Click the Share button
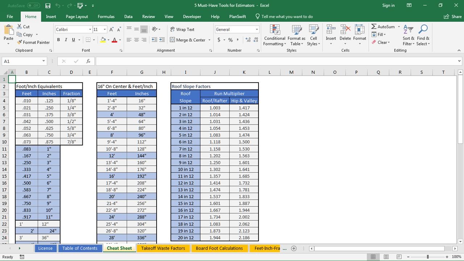Viewport: 464px width, 261px height. tap(453, 17)
